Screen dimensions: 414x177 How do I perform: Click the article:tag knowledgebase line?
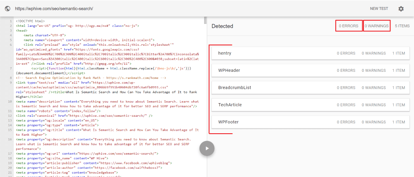(67, 172)
